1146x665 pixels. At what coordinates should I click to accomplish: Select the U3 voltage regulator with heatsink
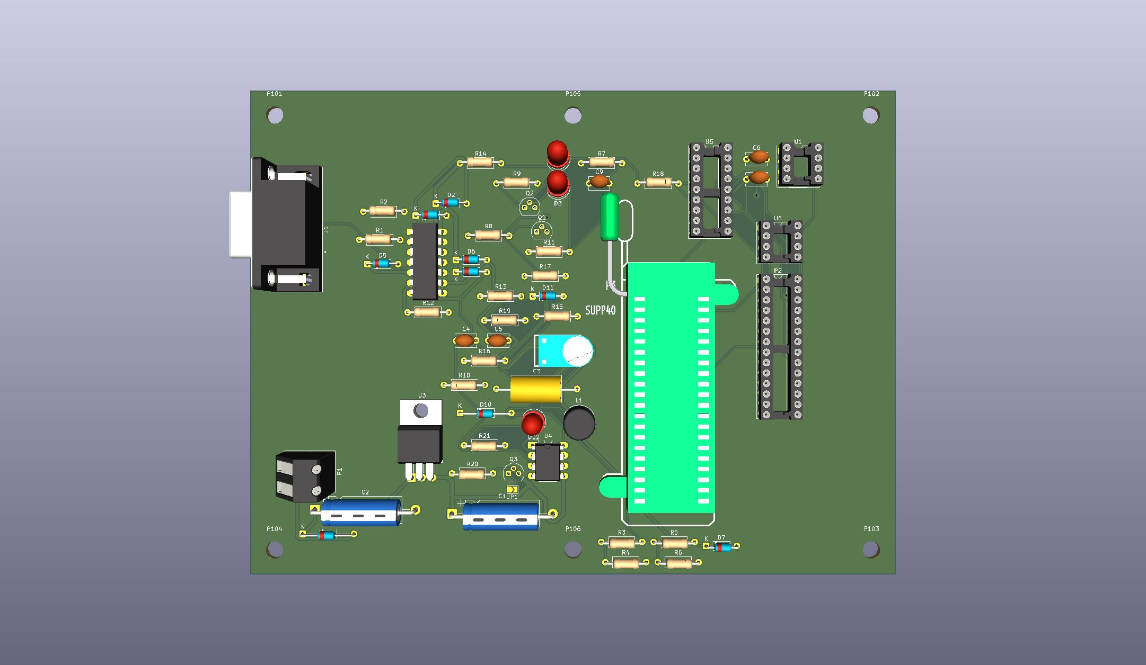click(420, 439)
